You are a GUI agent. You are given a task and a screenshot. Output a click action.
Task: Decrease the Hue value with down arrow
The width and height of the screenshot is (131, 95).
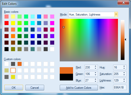click(x=124, y=68)
